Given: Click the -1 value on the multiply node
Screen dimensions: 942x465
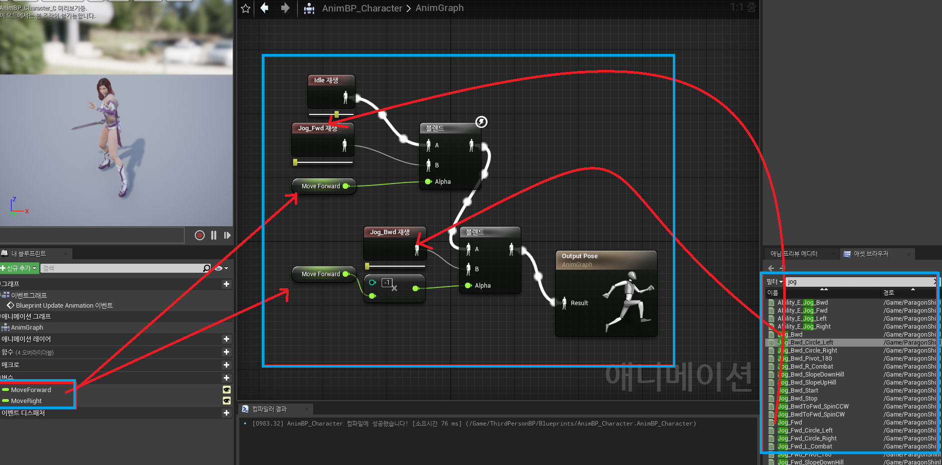Looking at the screenshot, I should click(x=387, y=283).
